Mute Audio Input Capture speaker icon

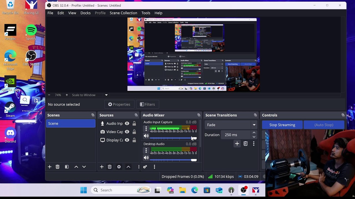[x=146, y=136]
